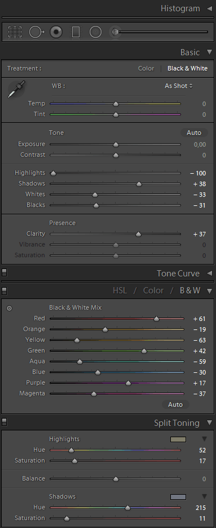
Task: Click the Clarity value field + 37
Action: (200, 234)
